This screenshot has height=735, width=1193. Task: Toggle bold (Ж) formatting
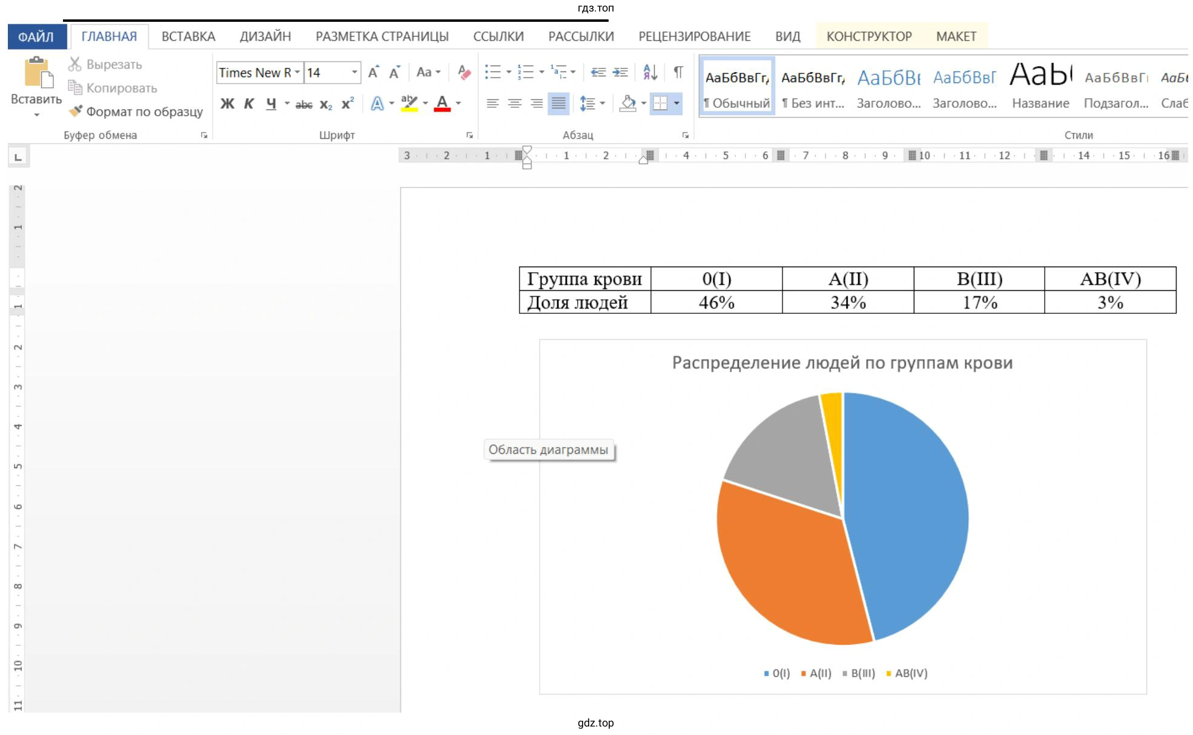tap(227, 104)
